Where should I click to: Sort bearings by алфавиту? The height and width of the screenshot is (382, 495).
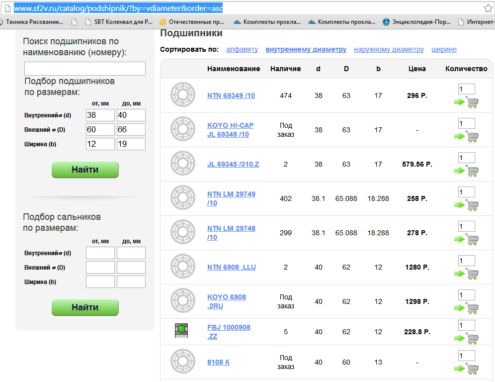(242, 50)
